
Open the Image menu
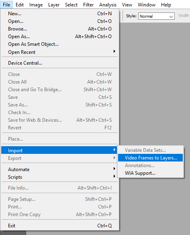click(x=36, y=5)
